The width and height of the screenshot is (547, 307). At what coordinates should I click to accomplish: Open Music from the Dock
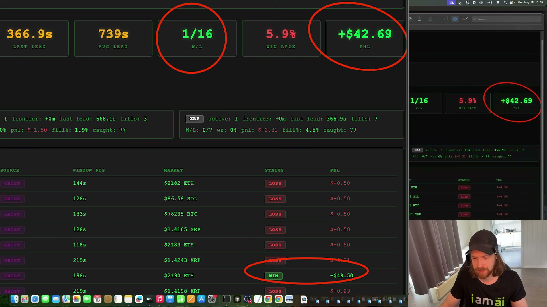(160, 299)
